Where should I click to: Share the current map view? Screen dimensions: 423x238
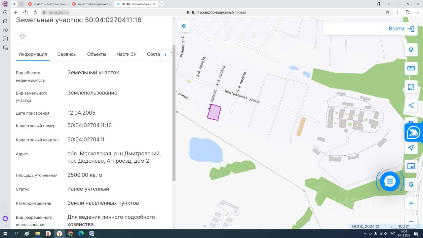tap(411, 105)
